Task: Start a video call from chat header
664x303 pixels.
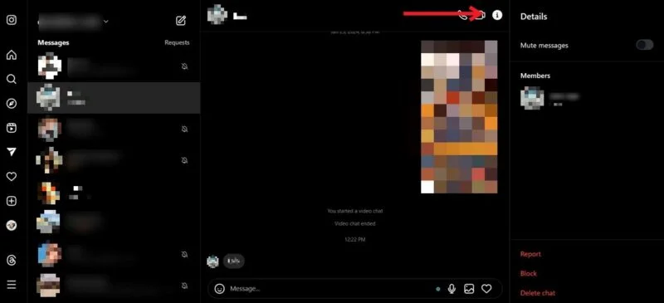Action: (x=480, y=15)
